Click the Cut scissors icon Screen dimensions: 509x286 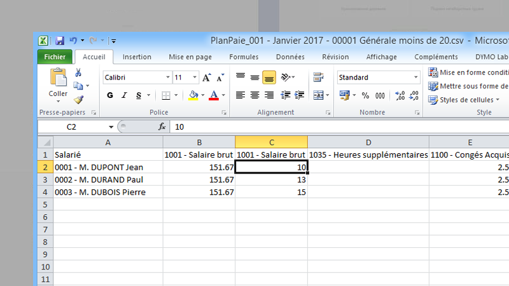click(x=78, y=72)
